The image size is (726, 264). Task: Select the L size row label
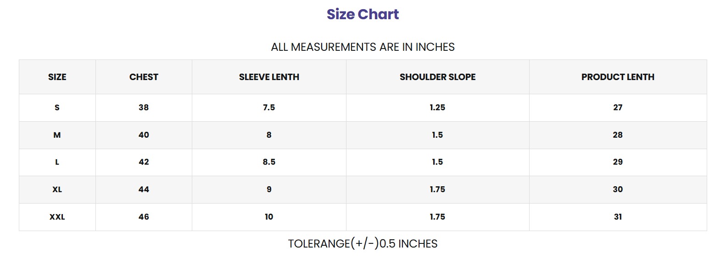57,162
